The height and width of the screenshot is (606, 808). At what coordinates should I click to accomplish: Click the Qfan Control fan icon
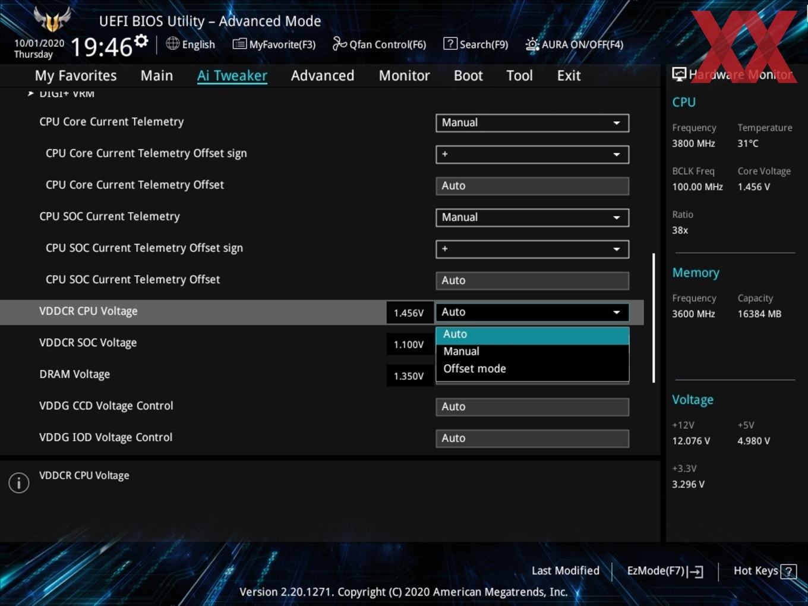click(339, 43)
